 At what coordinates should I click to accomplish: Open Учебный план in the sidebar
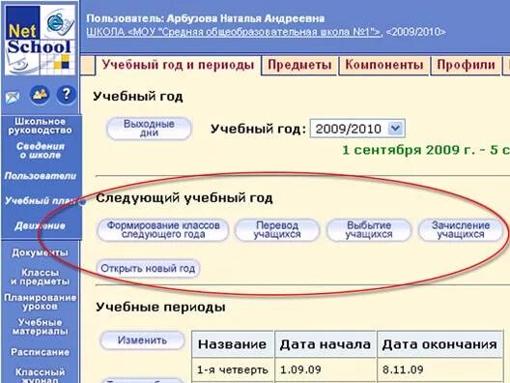tap(40, 200)
